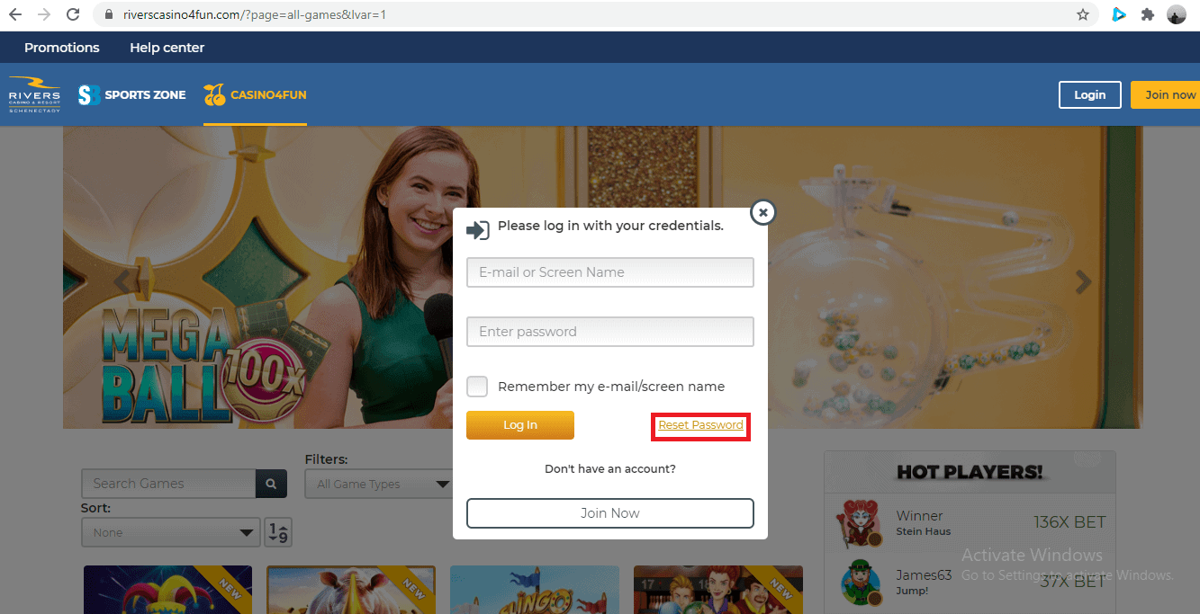Bookmark the page with the star icon
Screen dimensions: 1200x614
click(x=1083, y=14)
